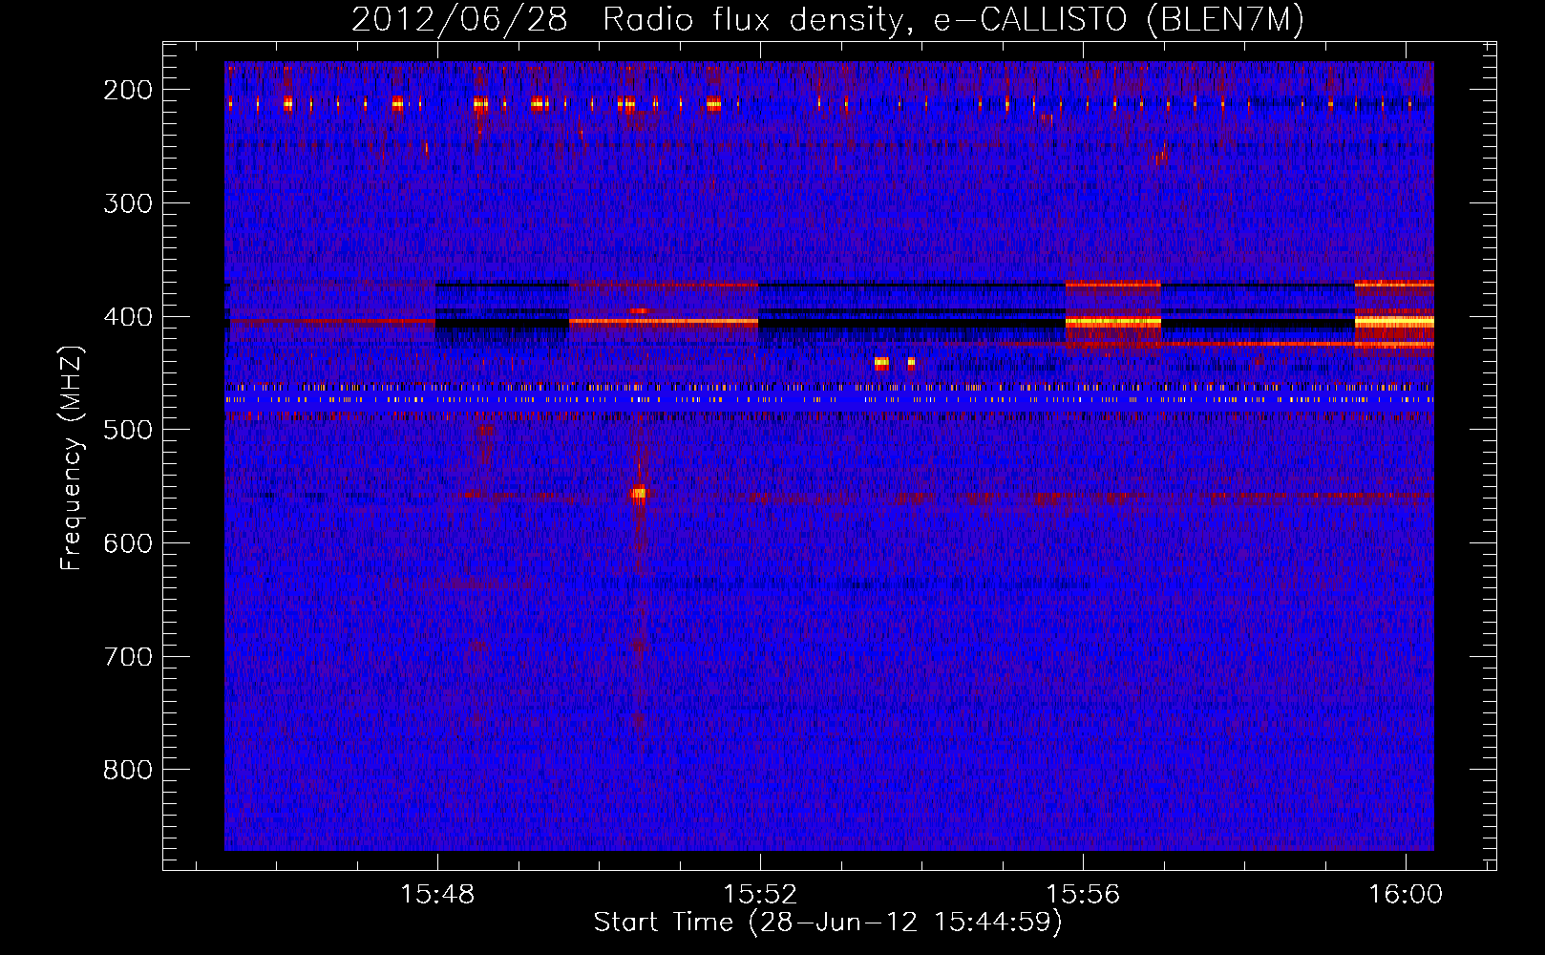Click the bright burst spot near 560 MHz

click(639, 493)
